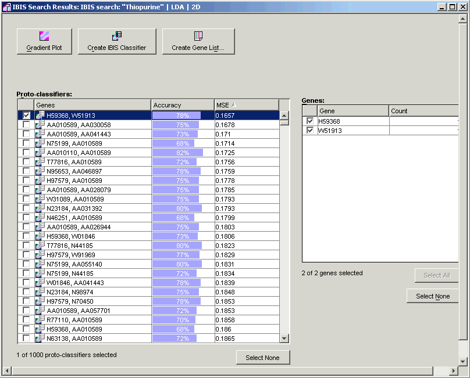Click classifier icon of AA010589, AA028079 row

point(40,189)
